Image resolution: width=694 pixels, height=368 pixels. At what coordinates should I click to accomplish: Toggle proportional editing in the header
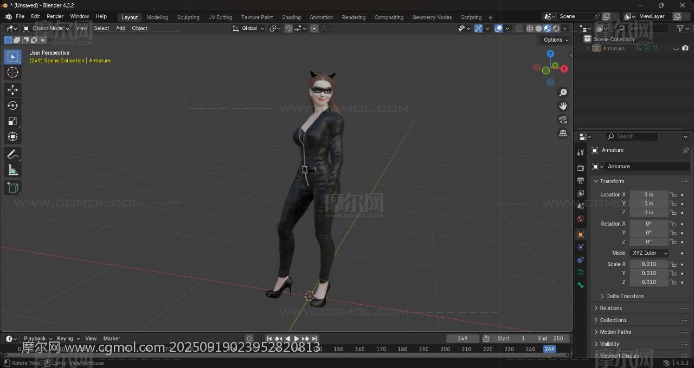coord(314,28)
